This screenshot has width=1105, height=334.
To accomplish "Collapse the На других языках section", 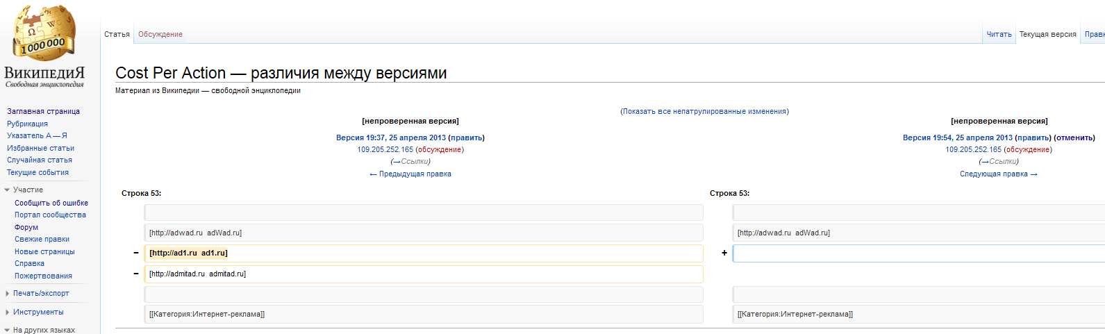I will tap(44, 330).
